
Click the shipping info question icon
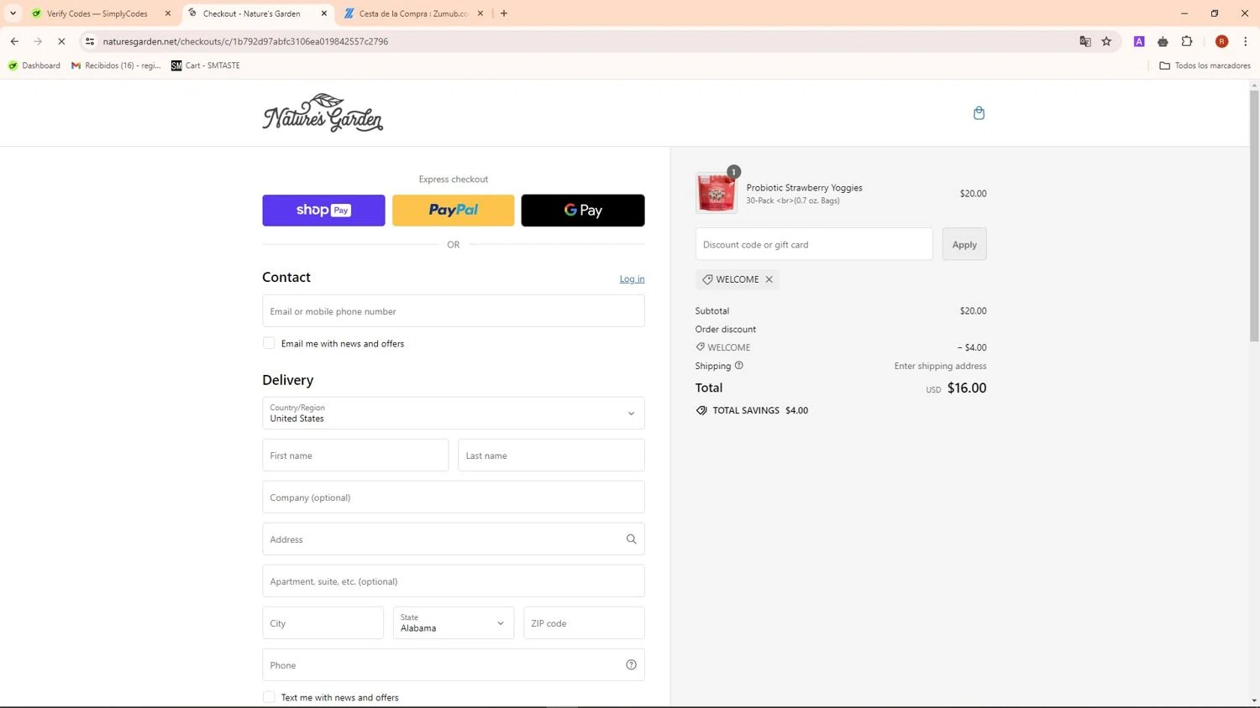click(x=739, y=366)
